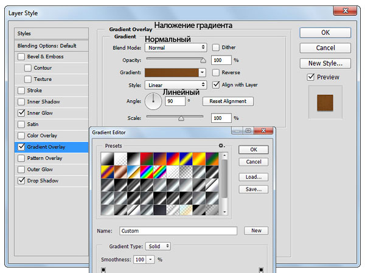Click the New button beside Name
This screenshot has height=273, width=365.
click(256, 230)
